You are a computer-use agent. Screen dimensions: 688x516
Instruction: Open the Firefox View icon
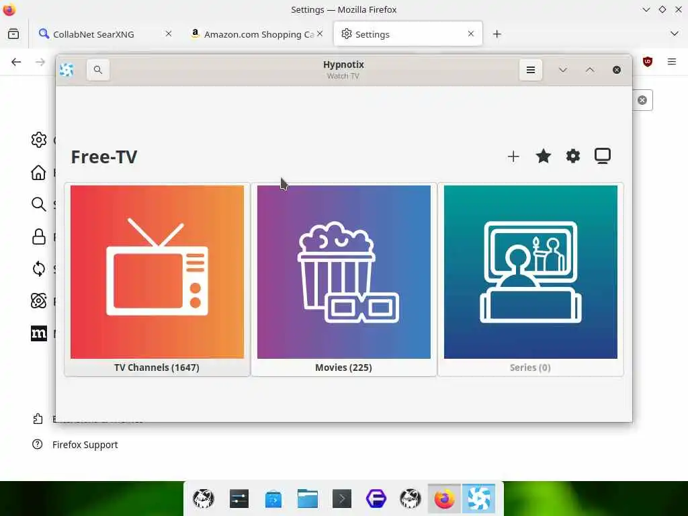13,34
